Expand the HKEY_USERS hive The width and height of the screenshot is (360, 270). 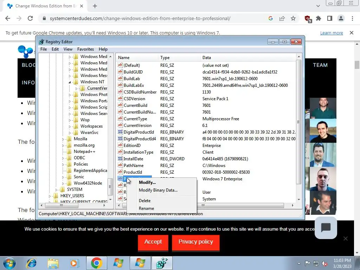[x=50, y=196]
